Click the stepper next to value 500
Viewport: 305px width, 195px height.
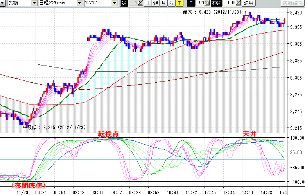coord(239,3)
